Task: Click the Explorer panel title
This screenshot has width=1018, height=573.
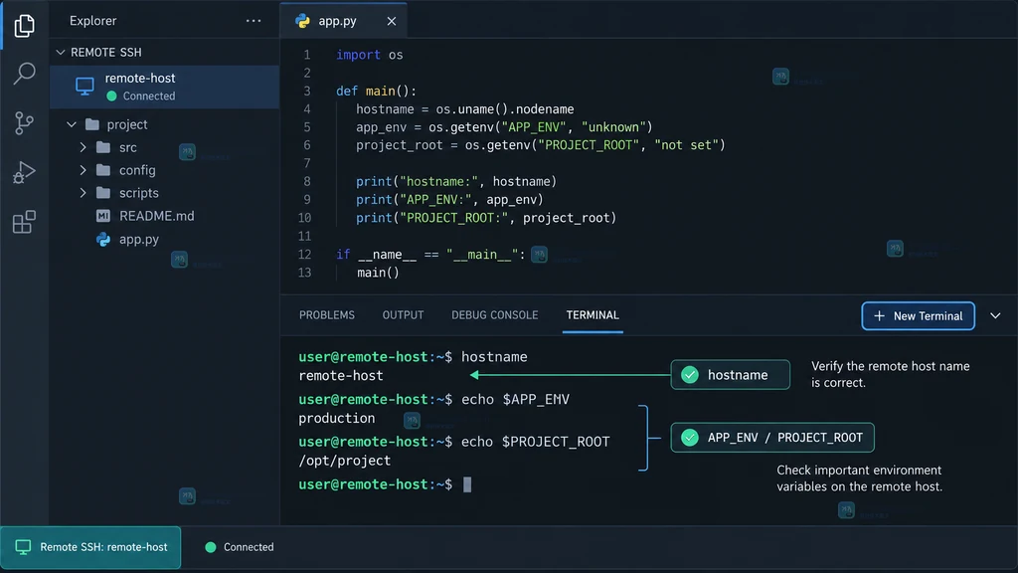Action: (92, 21)
